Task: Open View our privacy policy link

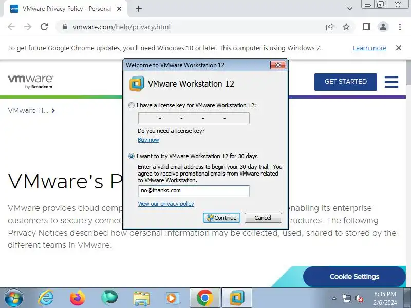Action: pos(166,204)
